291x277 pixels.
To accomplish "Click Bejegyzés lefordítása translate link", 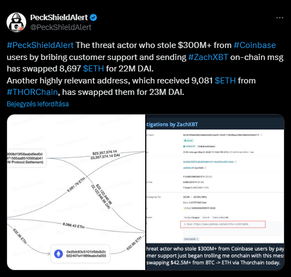I will pos(38,104).
